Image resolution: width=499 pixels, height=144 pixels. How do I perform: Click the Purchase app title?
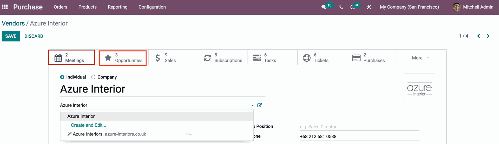(x=28, y=7)
